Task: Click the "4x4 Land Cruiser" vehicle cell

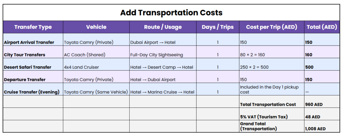Action: [81, 67]
